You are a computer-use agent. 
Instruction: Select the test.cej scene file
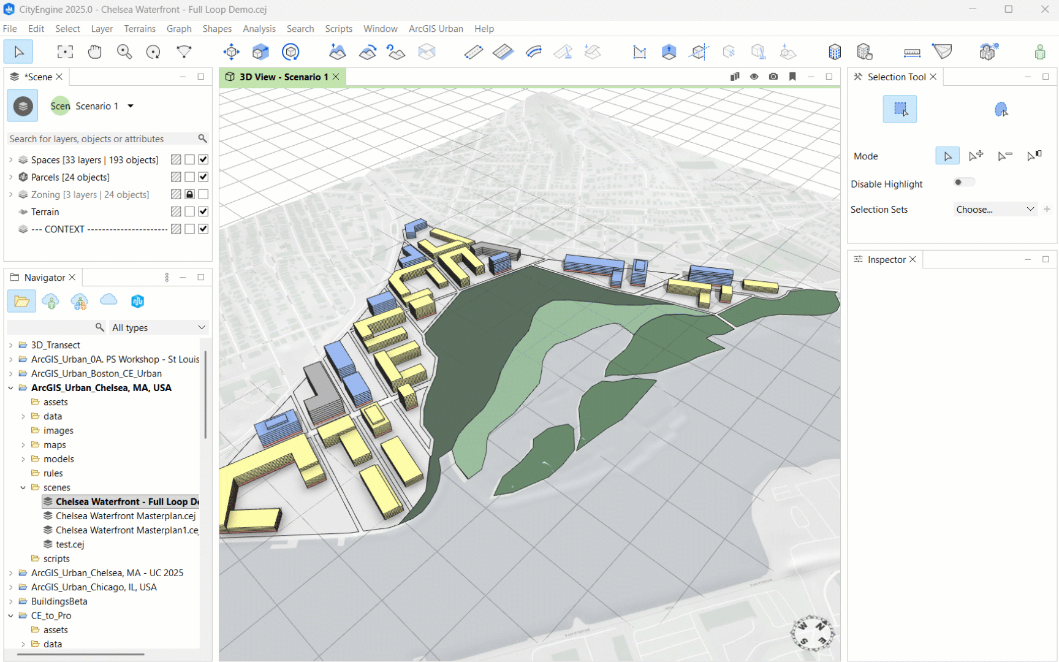click(x=70, y=544)
